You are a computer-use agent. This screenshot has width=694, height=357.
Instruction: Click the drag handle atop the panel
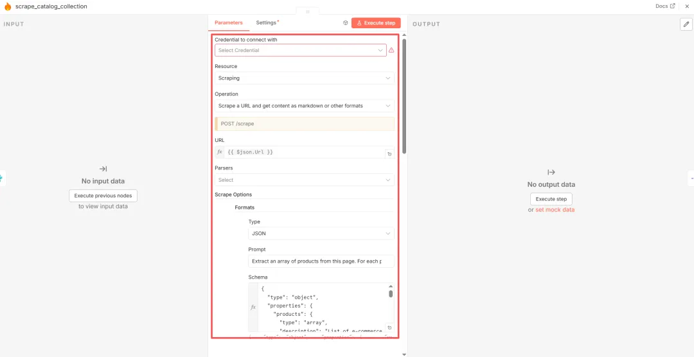point(308,12)
